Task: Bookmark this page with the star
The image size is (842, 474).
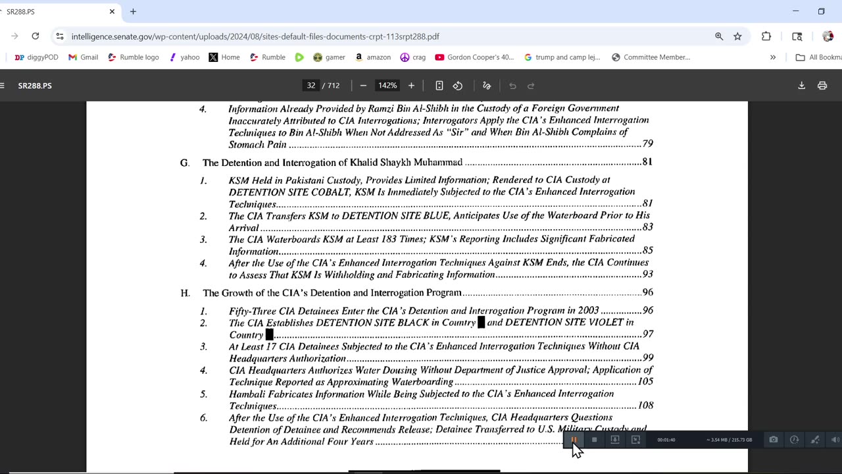Action: pyautogui.click(x=737, y=36)
